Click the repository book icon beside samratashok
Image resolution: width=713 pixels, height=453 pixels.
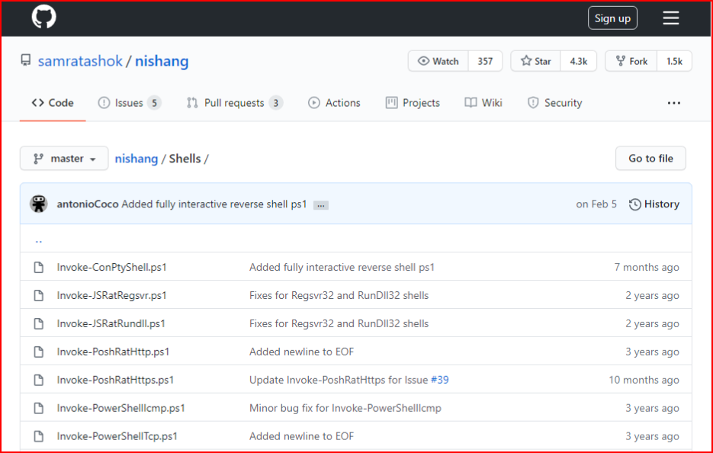coord(26,60)
